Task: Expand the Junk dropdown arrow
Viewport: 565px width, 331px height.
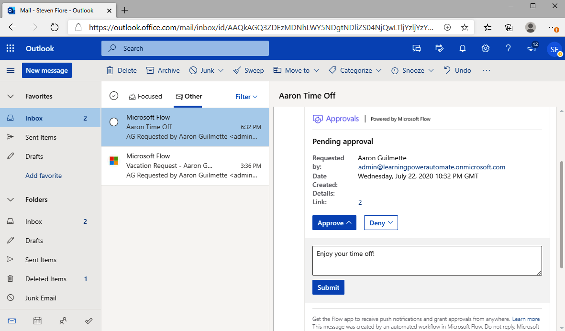Action: pos(221,70)
